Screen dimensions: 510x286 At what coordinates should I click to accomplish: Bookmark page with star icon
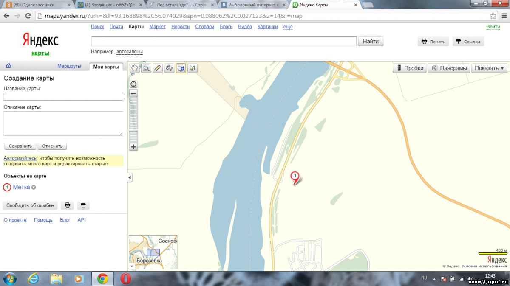[x=493, y=16]
